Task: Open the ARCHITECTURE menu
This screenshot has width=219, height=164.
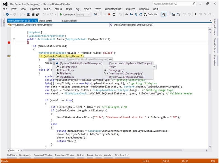Action: click(113, 9)
